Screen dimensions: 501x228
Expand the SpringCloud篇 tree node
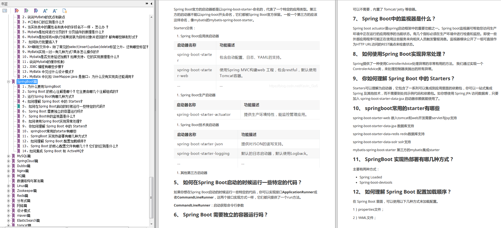coord(8,161)
